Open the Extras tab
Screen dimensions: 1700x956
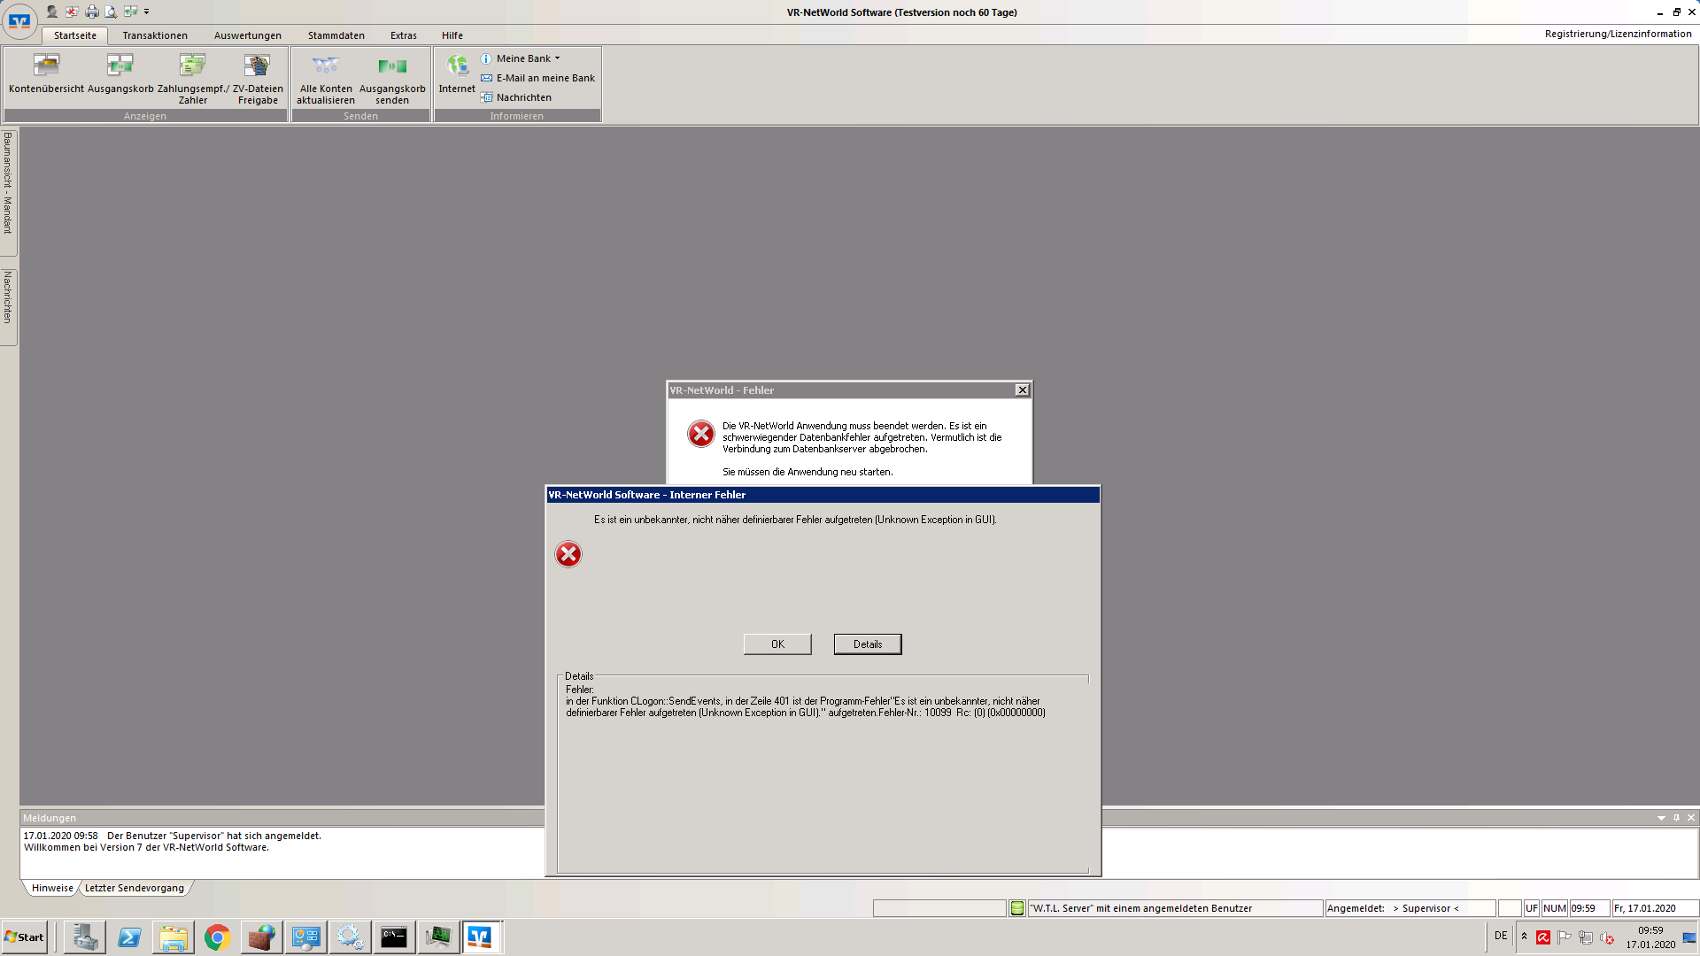(404, 35)
